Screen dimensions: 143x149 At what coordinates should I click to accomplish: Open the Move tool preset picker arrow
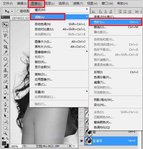tap(12, 11)
